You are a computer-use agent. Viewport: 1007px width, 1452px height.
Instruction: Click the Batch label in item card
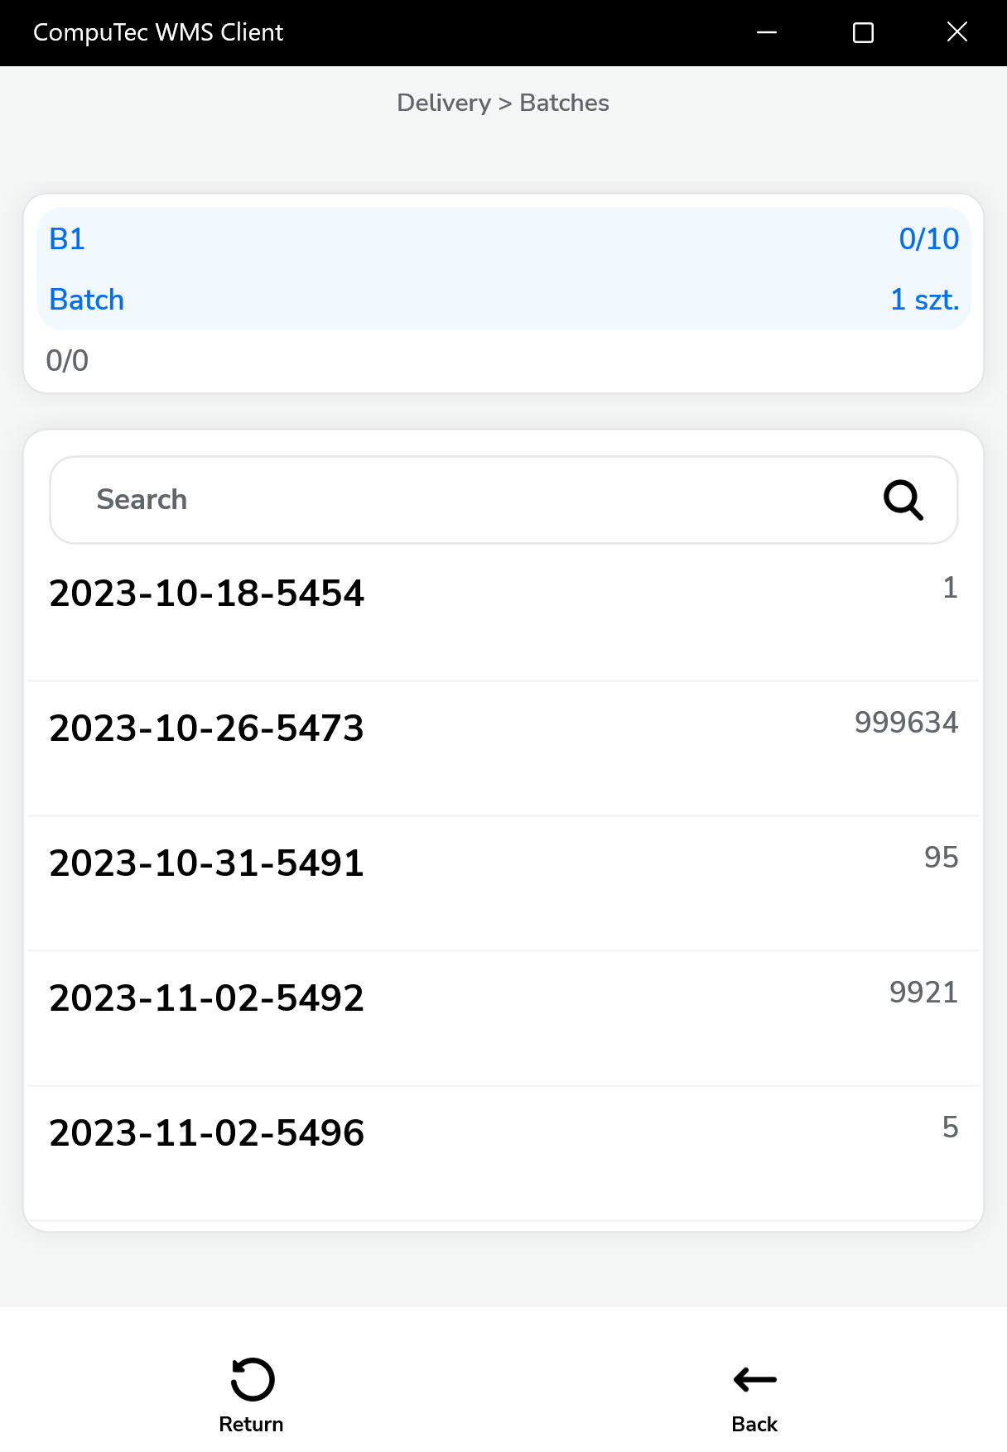[x=87, y=300]
